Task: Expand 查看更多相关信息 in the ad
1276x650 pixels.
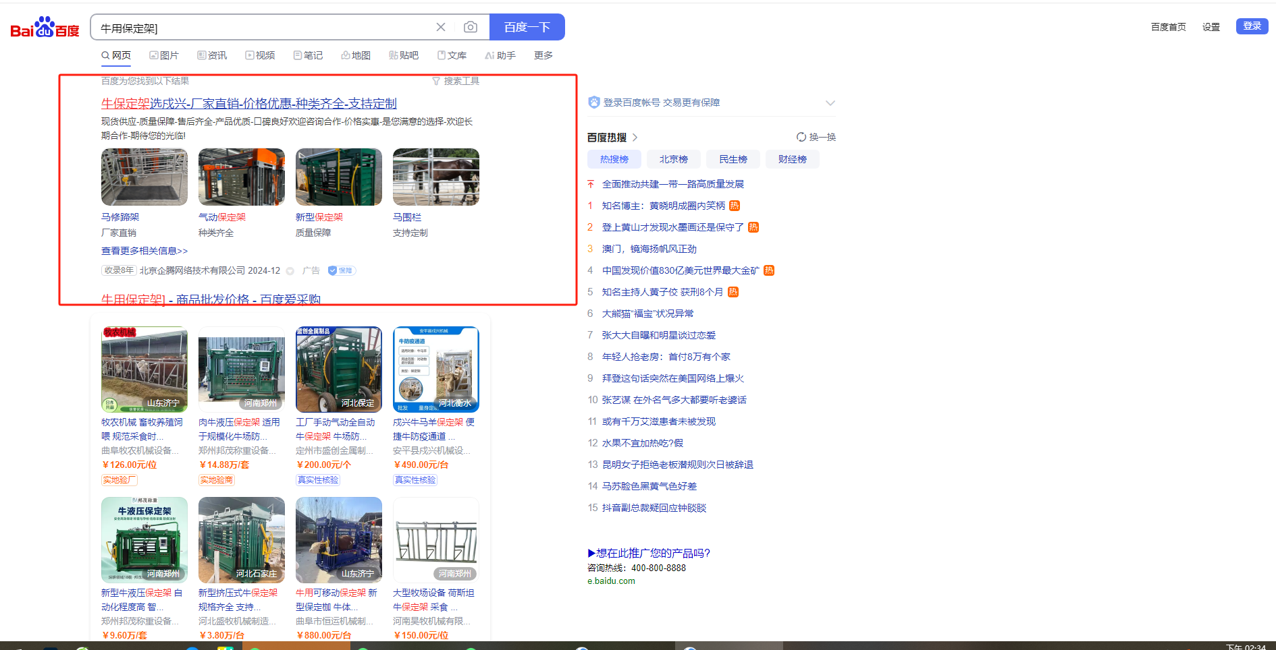Action: (x=144, y=251)
